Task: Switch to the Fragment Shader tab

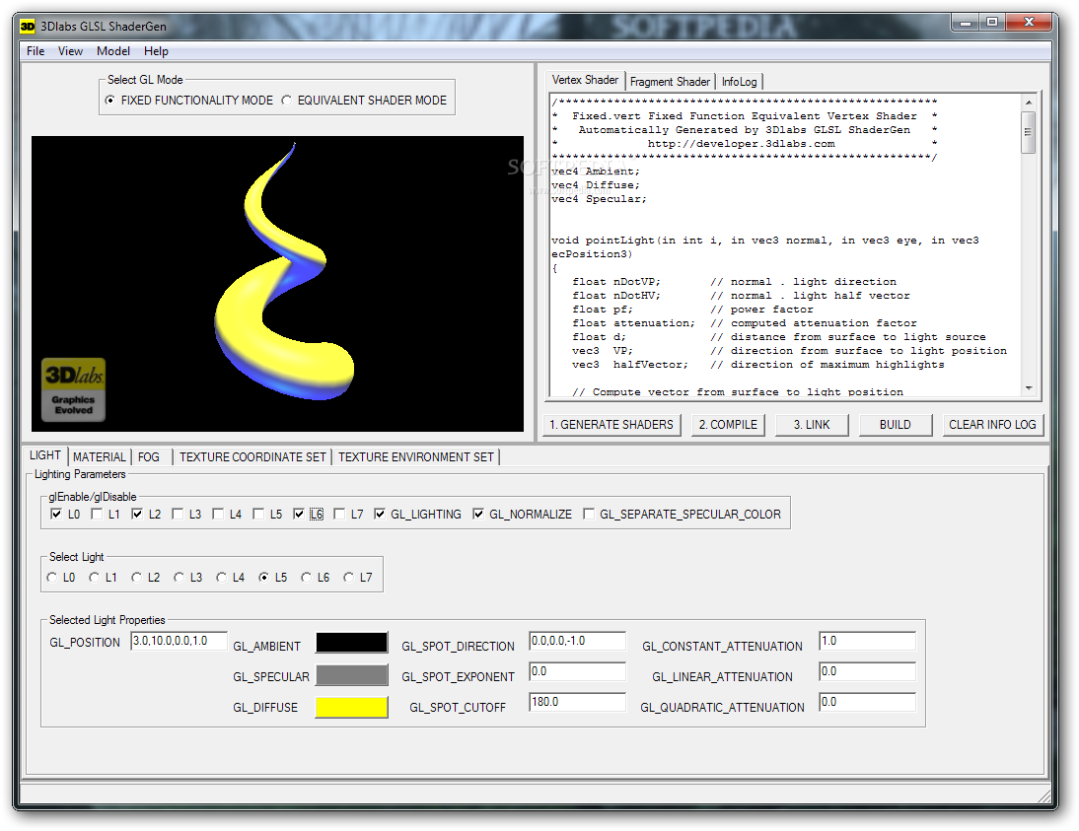Action: click(670, 82)
